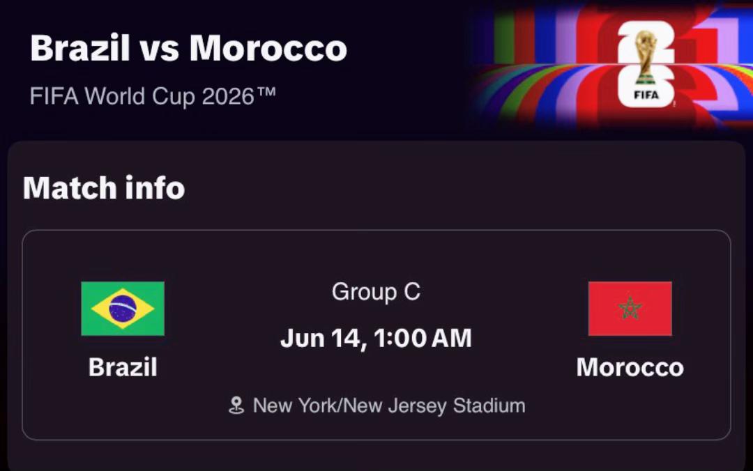Open the FIFA World Cup 2026 subtitle link
Image resolution: width=753 pixels, height=471 pixels.
153,96
